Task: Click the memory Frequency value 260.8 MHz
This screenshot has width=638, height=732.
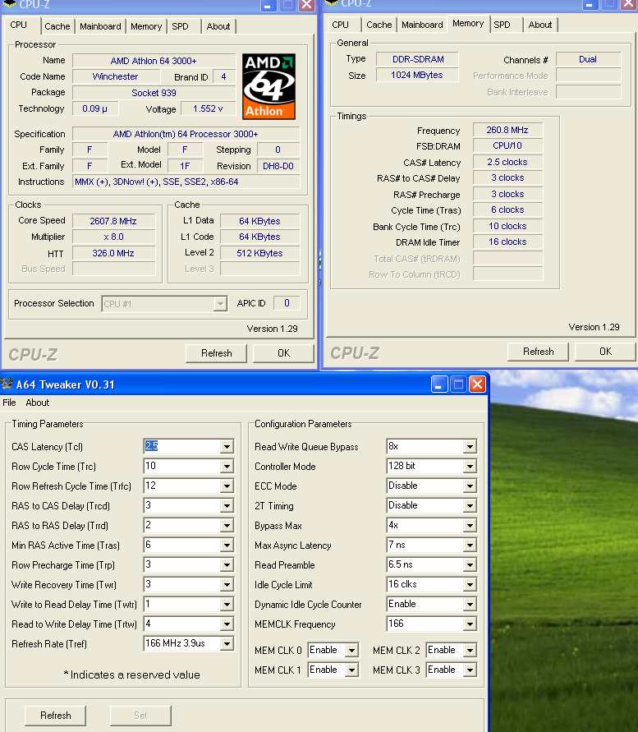Action: point(507,130)
